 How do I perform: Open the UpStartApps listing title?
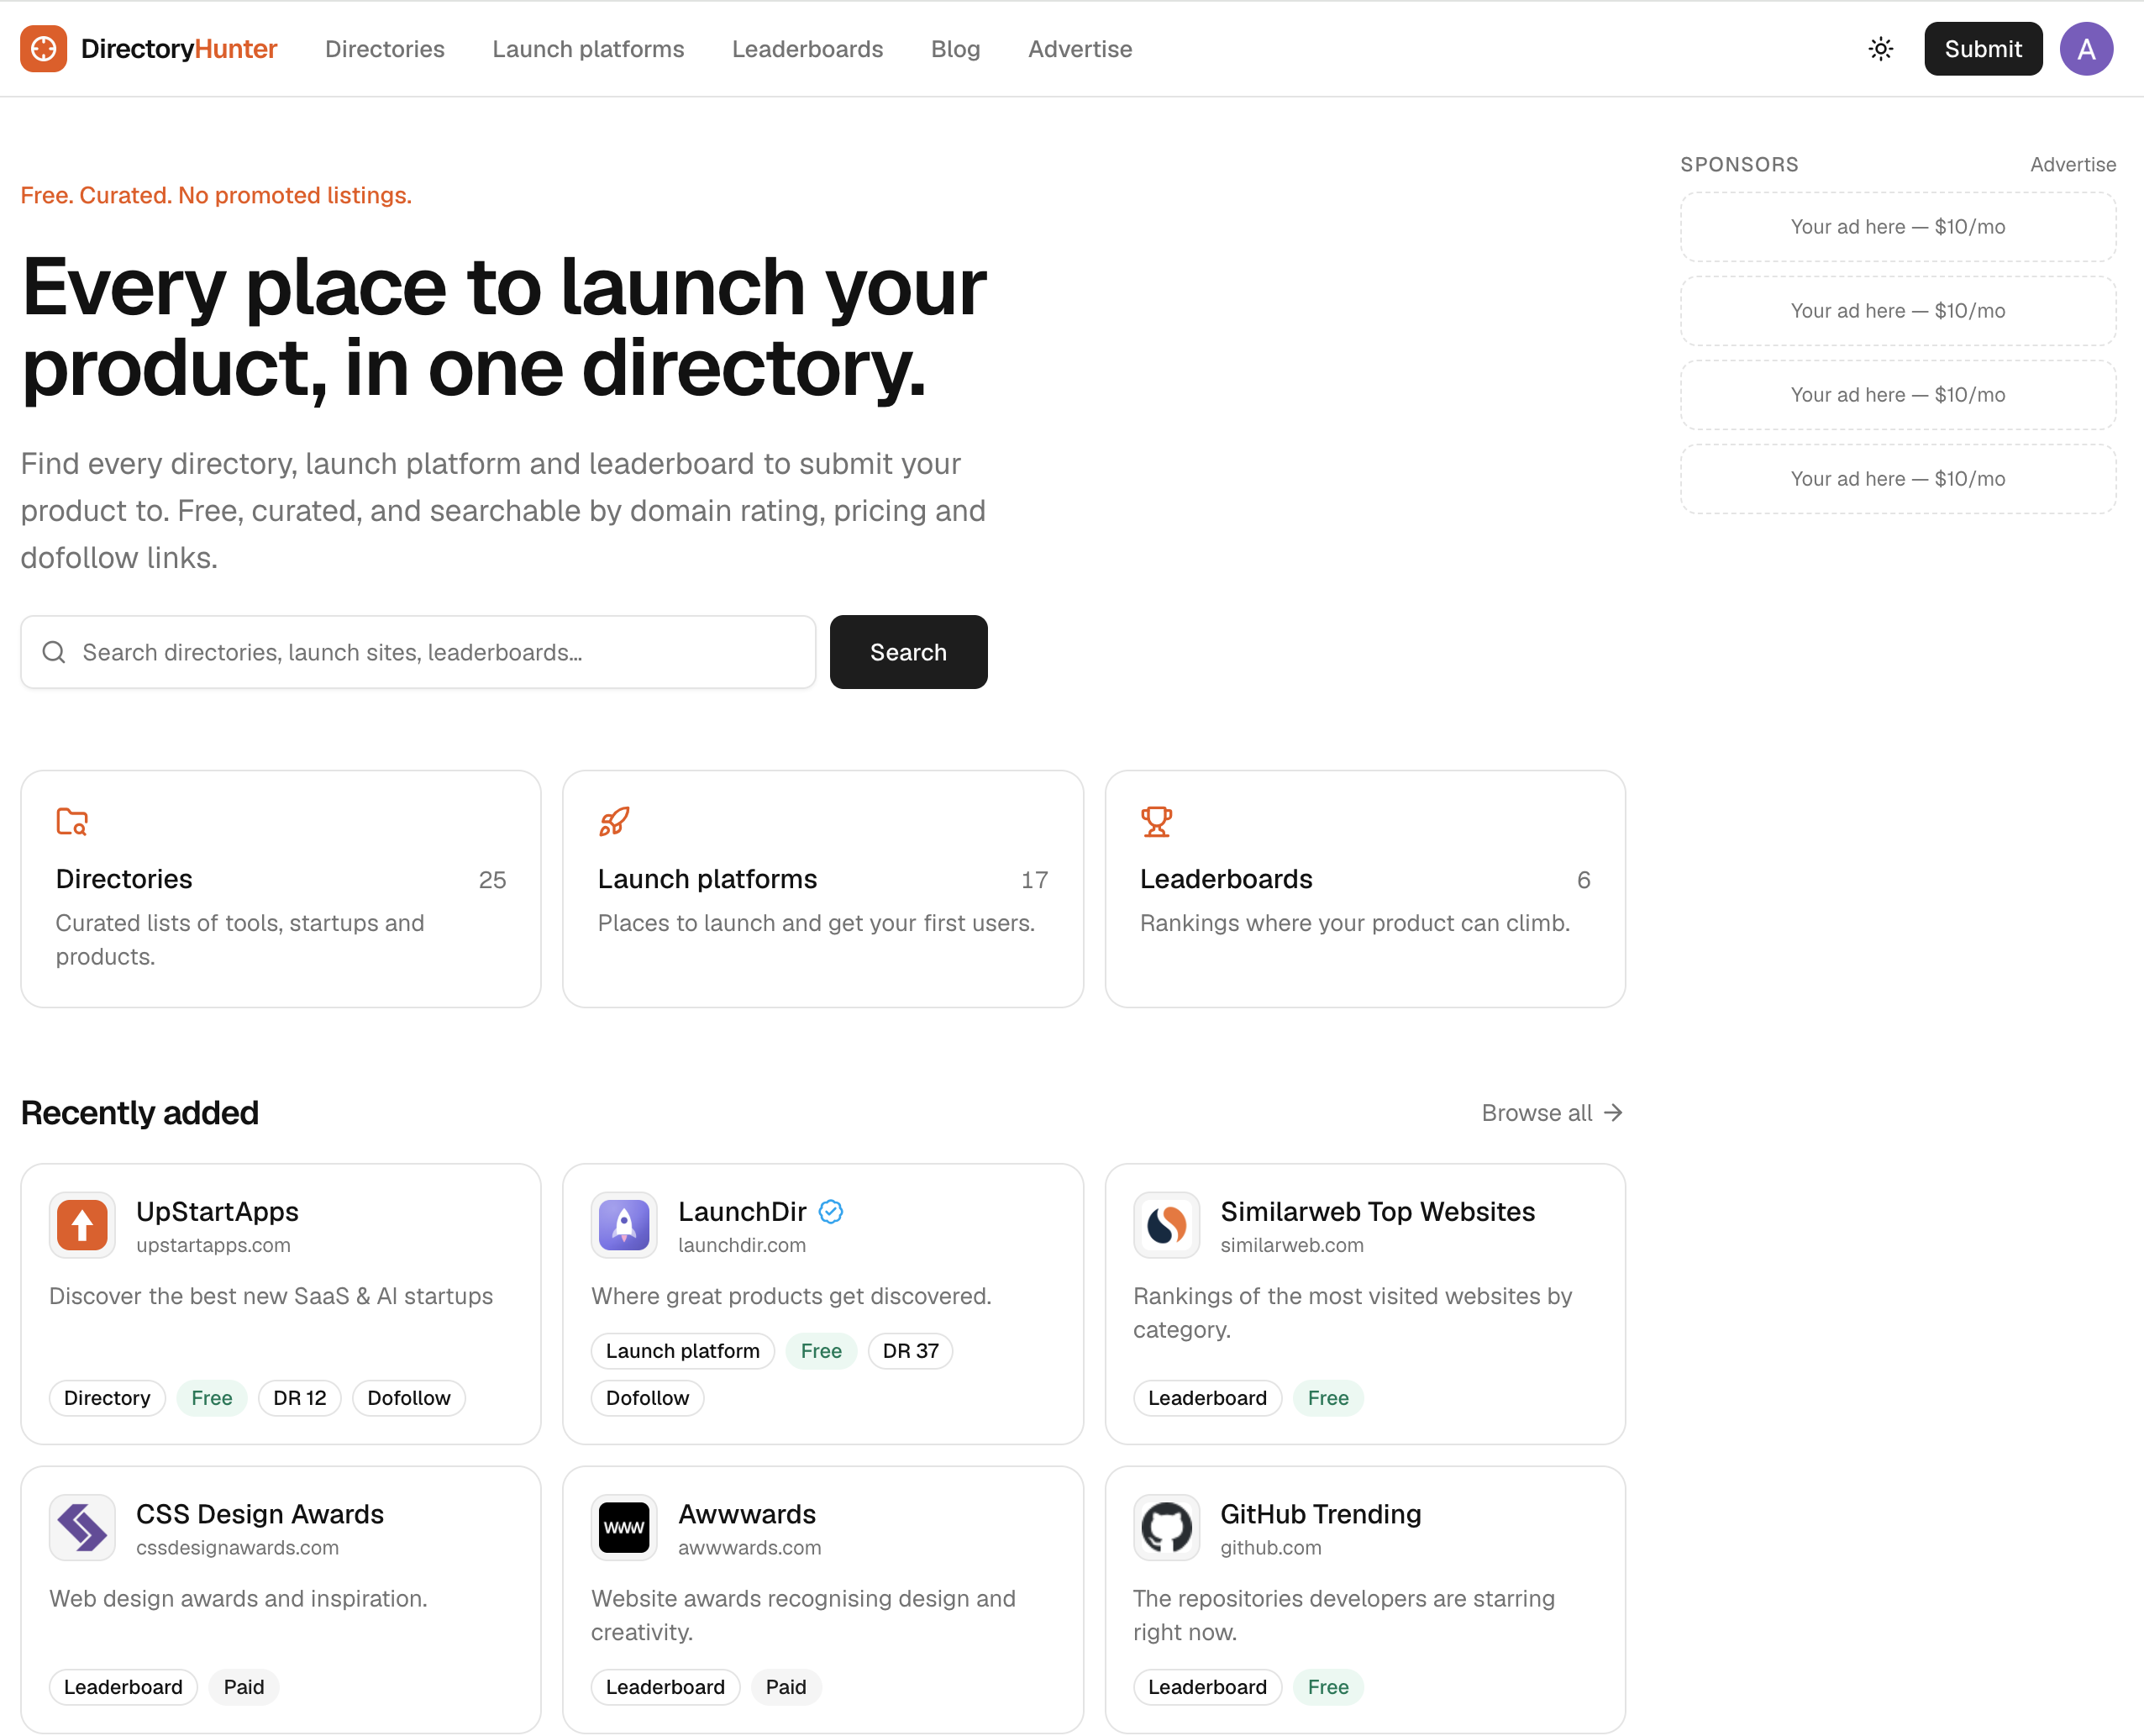[217, 1211]
